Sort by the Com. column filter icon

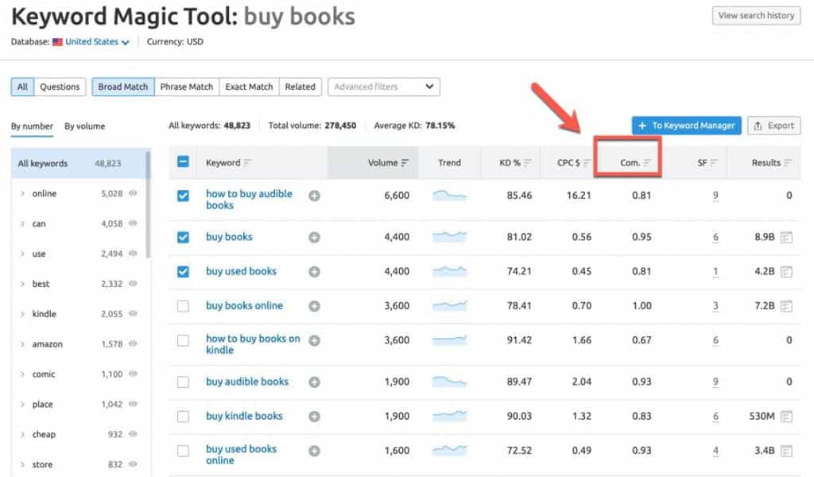tap(648, 163)
